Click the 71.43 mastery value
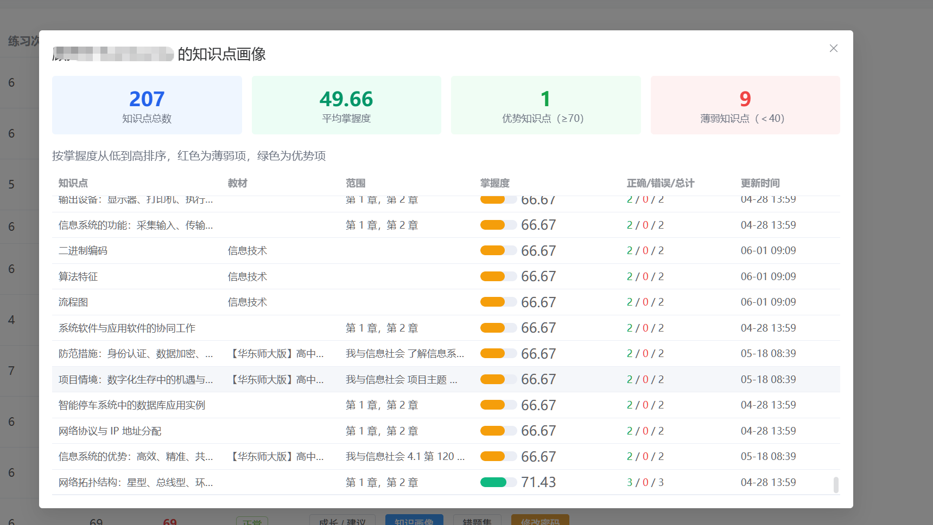The width and height of the screenshot is (933, 525). [538, 482]
